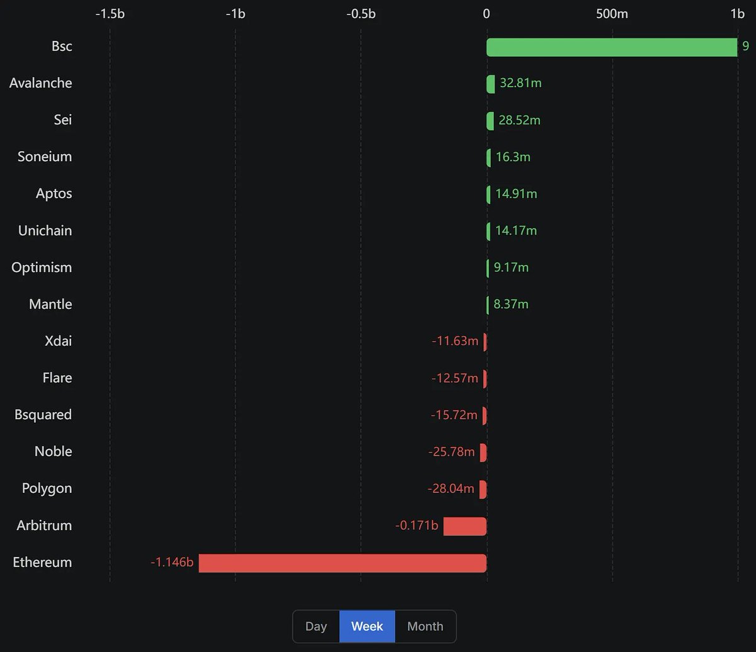Click the 500m axis tick label
Viewport: 756px width, 652px height.
(x=612, y=13)
